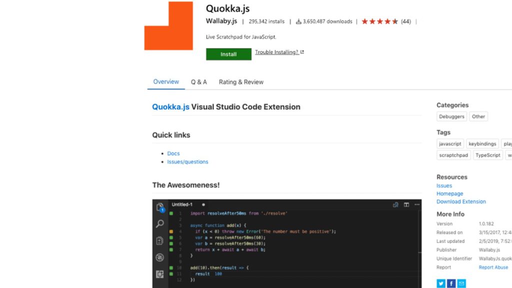Select the scraptchpad tag
The image size is (512, 288).
coord(453,155)
